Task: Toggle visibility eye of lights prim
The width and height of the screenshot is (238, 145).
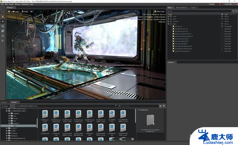Action: pos(222,24)
